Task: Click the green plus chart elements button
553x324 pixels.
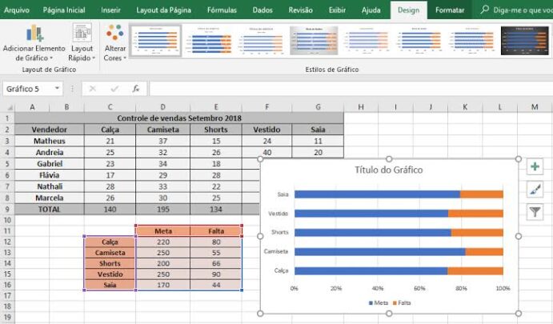Action: click(x=535, y=166)
